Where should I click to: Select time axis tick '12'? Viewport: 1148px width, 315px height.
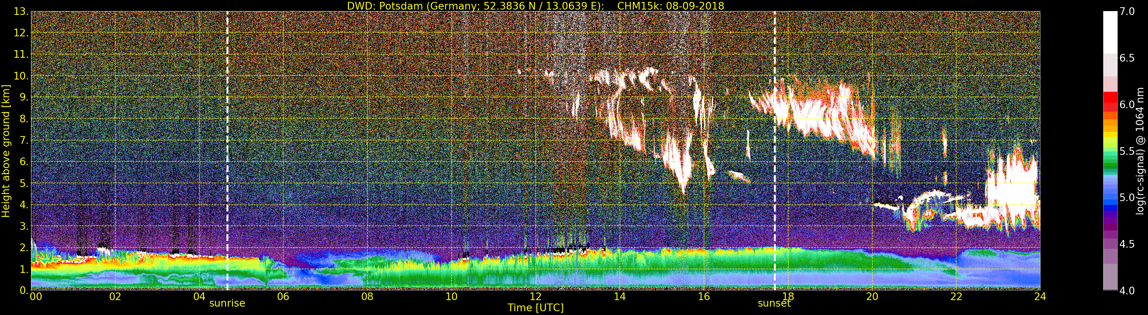coord(535,296)
